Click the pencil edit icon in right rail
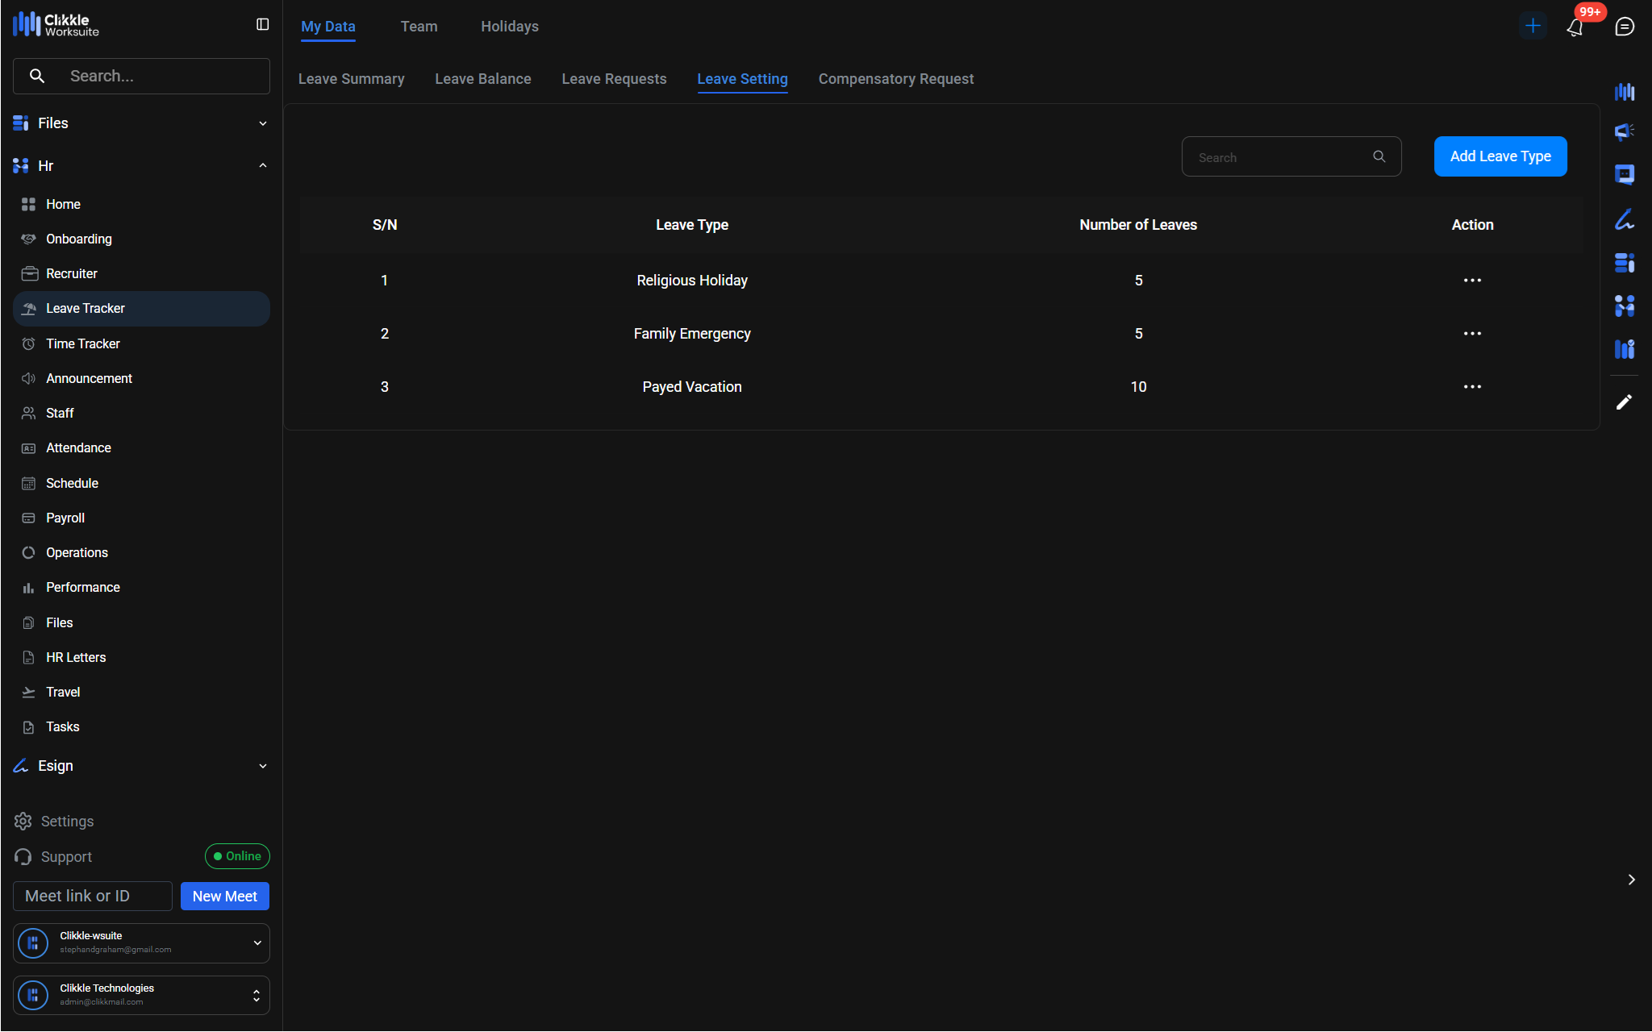Image resolution: width=1652 pixels, height=1032 pixels. click(x=1624, y=402)
